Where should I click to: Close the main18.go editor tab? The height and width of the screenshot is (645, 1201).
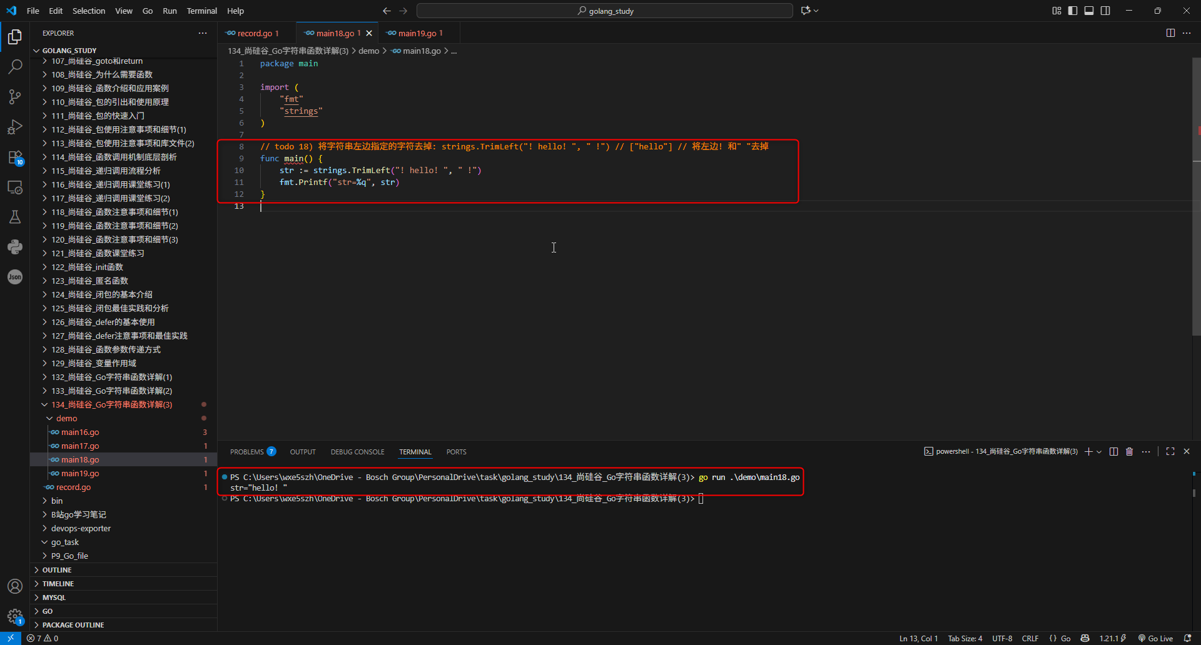pyautogui.click(x=369, y=33)
